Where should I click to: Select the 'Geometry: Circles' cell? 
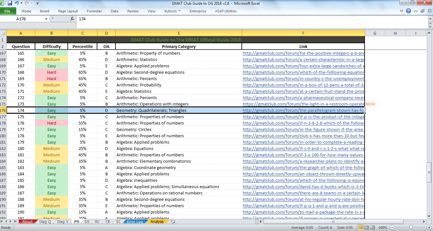pos(179,129)
